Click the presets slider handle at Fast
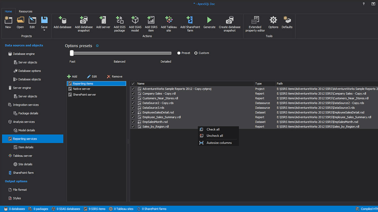 (71, 53)
